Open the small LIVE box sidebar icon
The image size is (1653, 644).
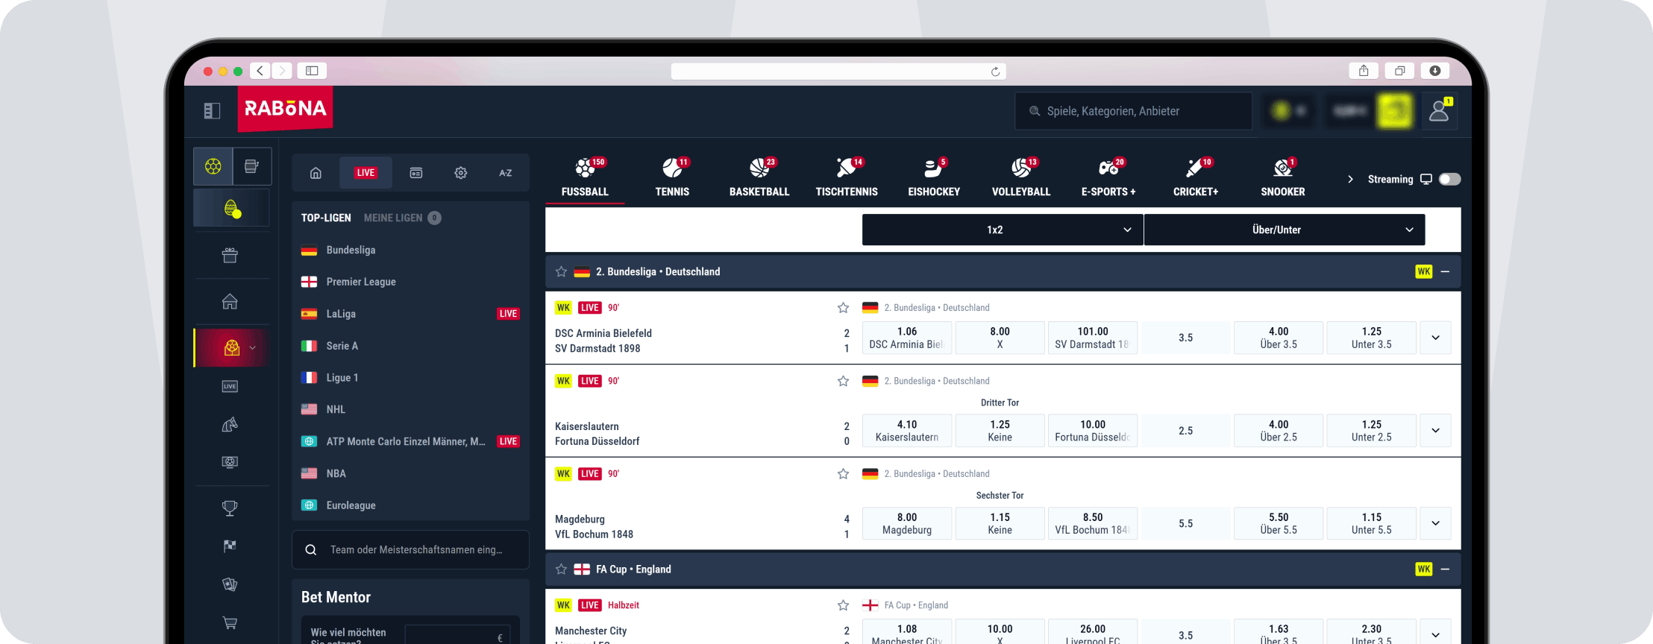230,386
